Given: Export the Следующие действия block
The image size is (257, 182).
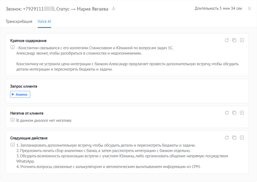Looking at the screenshot, I should (242, 137).
